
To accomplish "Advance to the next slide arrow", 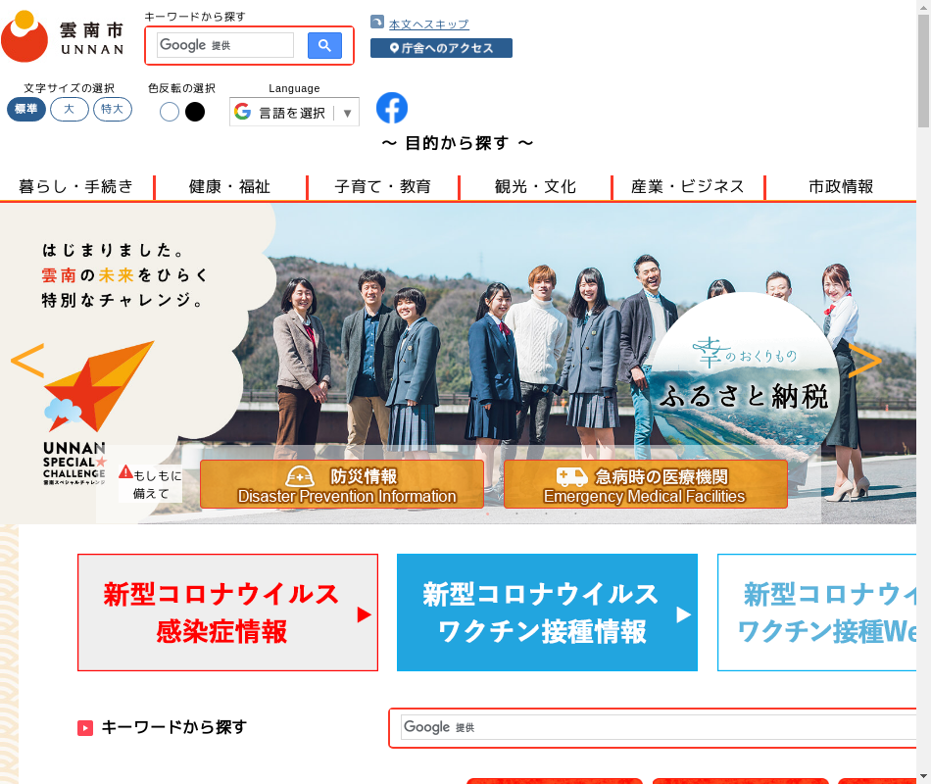I will (864, 361).
